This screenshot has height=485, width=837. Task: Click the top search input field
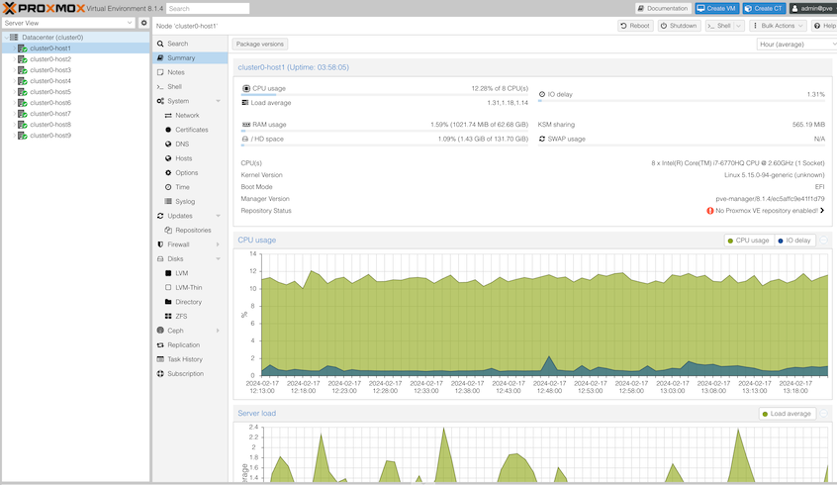(x=207, y=8)
